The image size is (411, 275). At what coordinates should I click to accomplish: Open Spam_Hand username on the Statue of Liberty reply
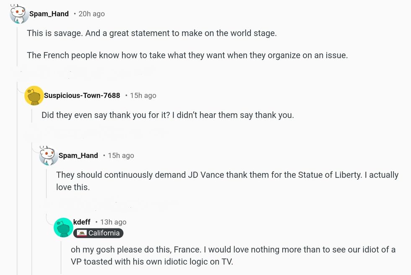(x=78, y=155)
